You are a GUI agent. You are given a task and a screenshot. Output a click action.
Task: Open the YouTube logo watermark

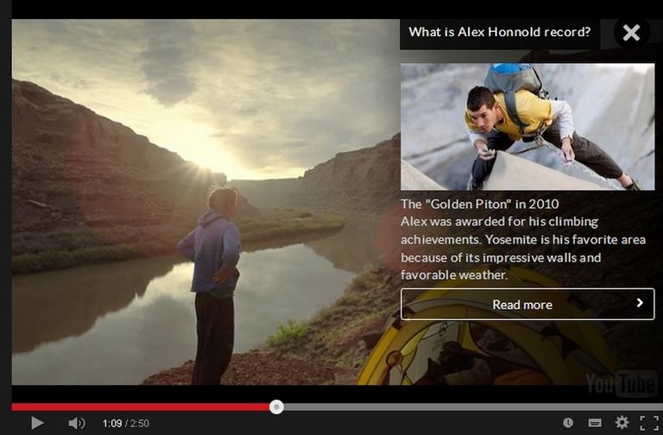pos(622,384)
